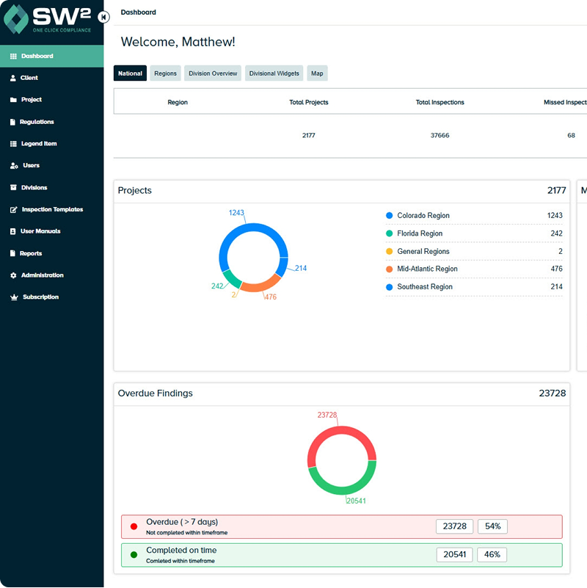Toggle Florida Region legend entry
587x588 pixels.
point(420,233)
